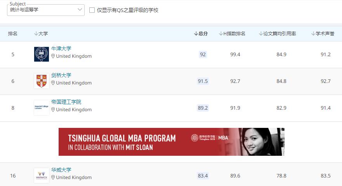342x186 pixels.
Task: Select H-index value 91.9 for 帝国理工学院
Action: coord(235,108)
